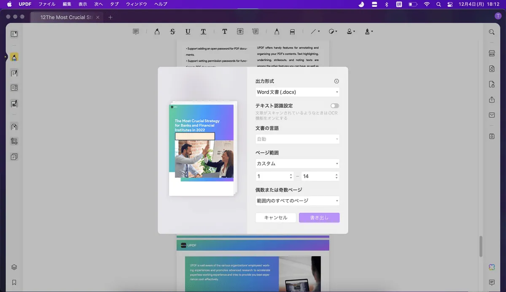
Task: Select the Squiggly underline tool
Action: click(x=203, y=32)
